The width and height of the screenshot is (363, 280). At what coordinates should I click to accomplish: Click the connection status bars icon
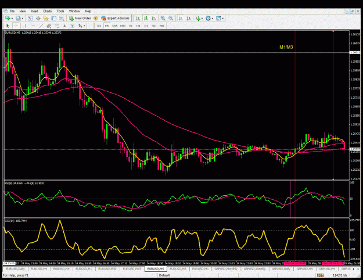pos(320,275)
